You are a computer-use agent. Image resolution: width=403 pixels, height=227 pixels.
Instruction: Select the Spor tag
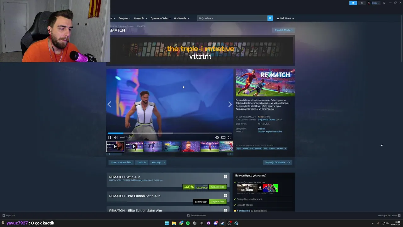239,148
